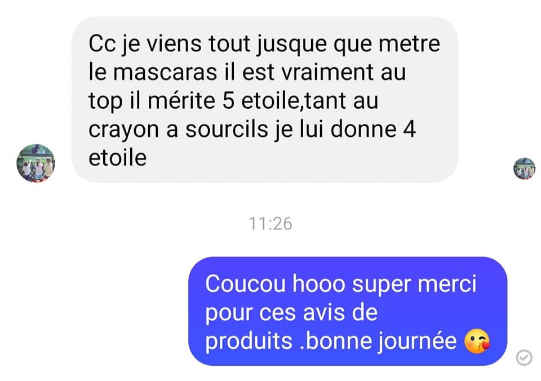Open the sender's profile picture avatar
Viewport: 541px width, 381px height.
[36, 163]
